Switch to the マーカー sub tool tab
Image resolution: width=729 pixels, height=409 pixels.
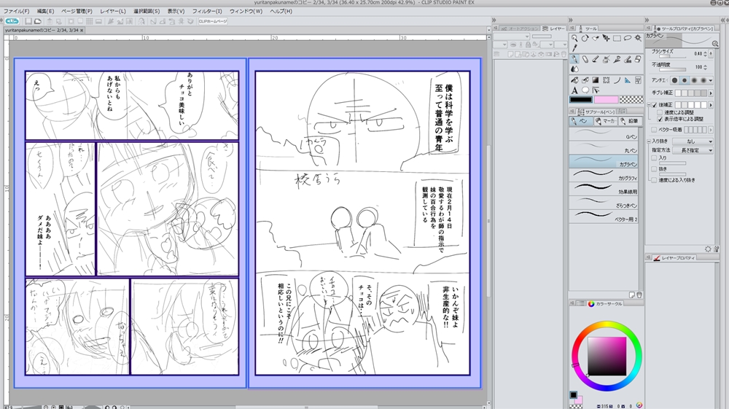[605, 121]
